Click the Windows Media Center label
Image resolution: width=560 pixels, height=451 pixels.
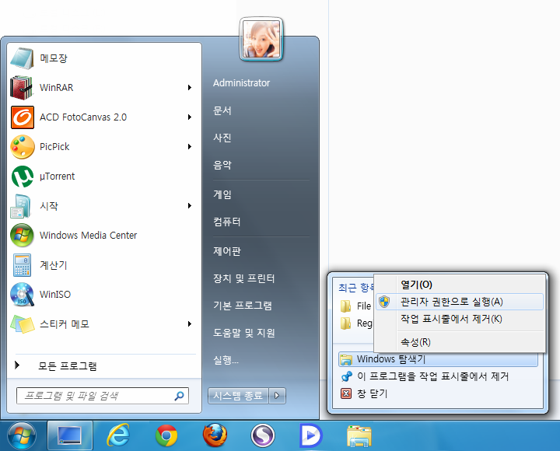(88, 236)
